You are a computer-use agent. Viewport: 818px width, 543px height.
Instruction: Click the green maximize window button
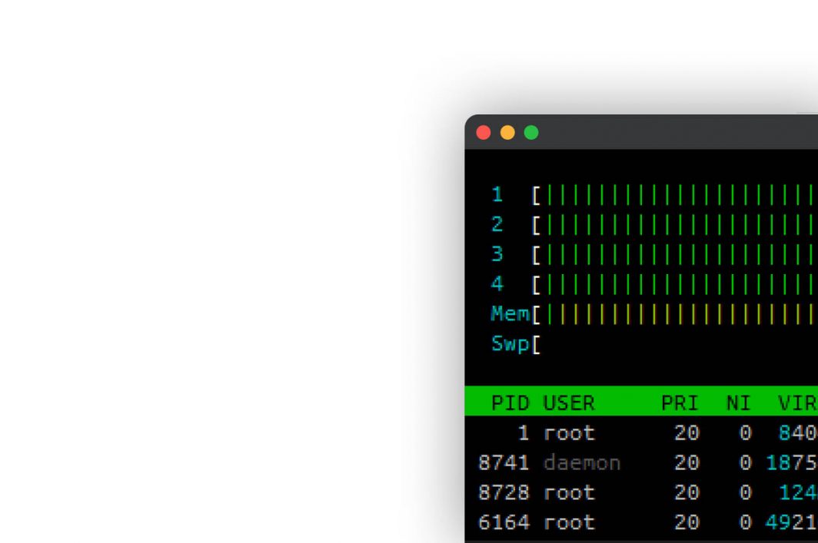click(x=531, y=133)
